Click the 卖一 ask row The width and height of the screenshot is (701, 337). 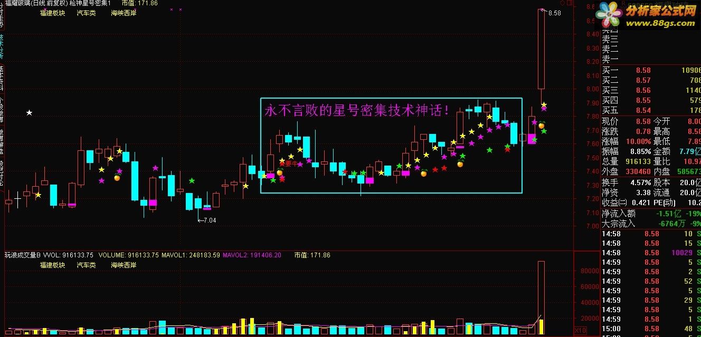[x=651, y=59]
